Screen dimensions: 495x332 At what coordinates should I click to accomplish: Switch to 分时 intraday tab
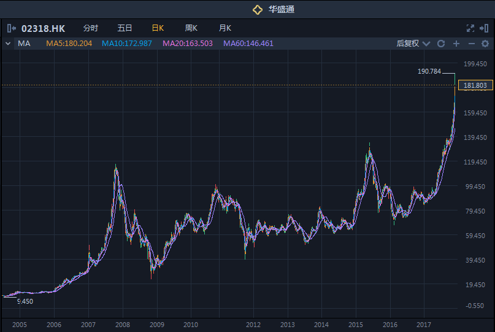point(90,28)
